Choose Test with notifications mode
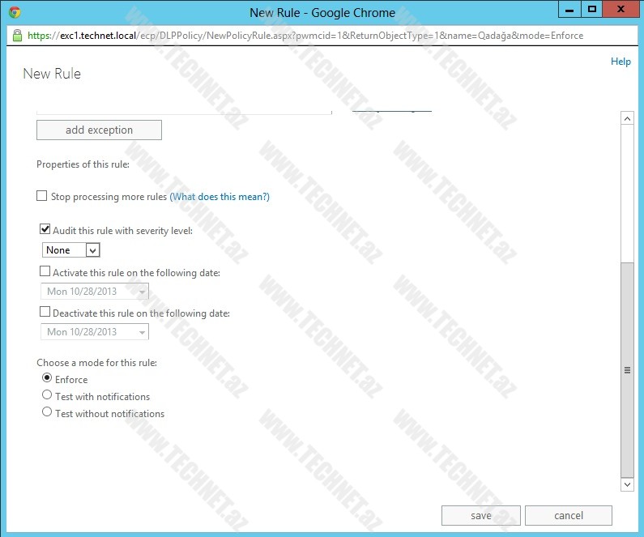 tap(47, 396)
